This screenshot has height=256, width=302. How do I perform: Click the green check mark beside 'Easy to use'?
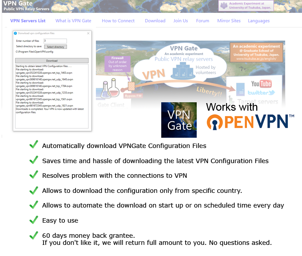click(34, 220)
